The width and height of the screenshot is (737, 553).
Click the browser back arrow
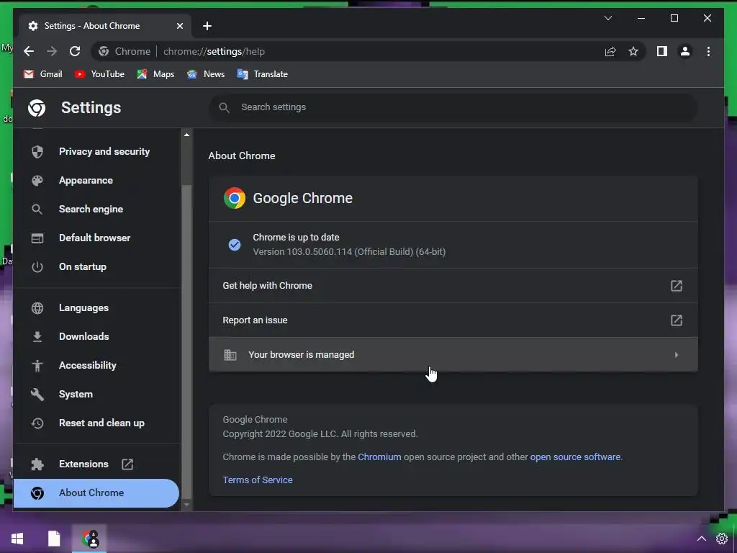point(29,51)
